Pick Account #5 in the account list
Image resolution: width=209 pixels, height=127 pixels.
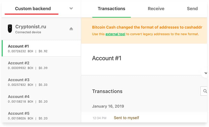coord(42,115)
